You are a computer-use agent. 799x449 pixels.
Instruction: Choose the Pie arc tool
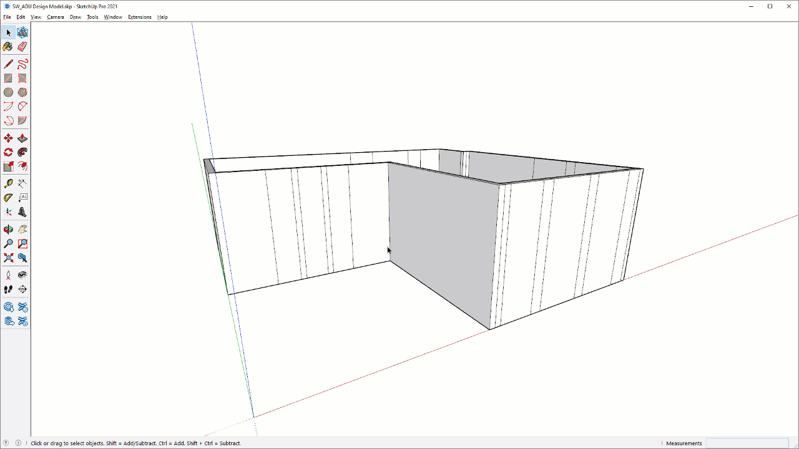pos(22,121)
